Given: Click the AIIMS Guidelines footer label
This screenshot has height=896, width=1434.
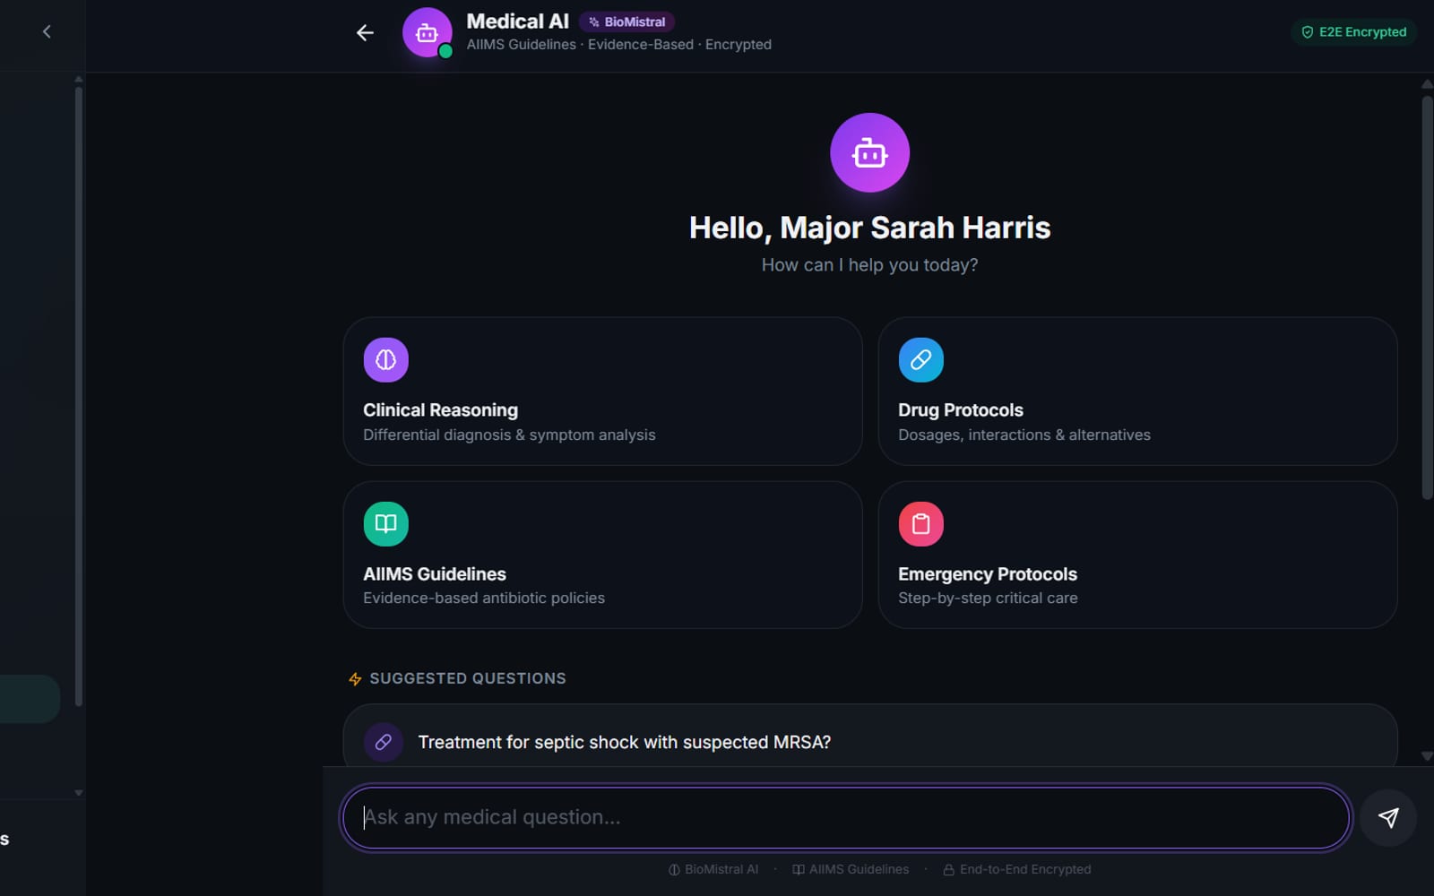Looking at the screenshot, I should pos(851,869).
